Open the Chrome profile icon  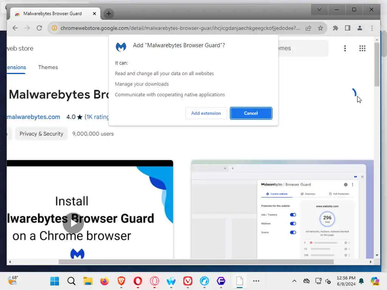(x=360, y=28)
